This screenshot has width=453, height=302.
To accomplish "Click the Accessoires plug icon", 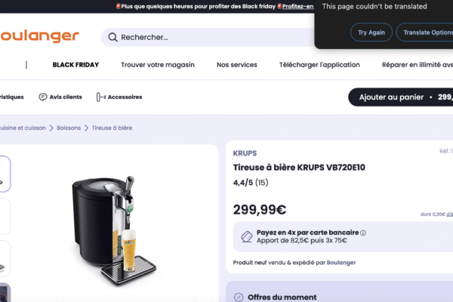I will click(100, 97).
